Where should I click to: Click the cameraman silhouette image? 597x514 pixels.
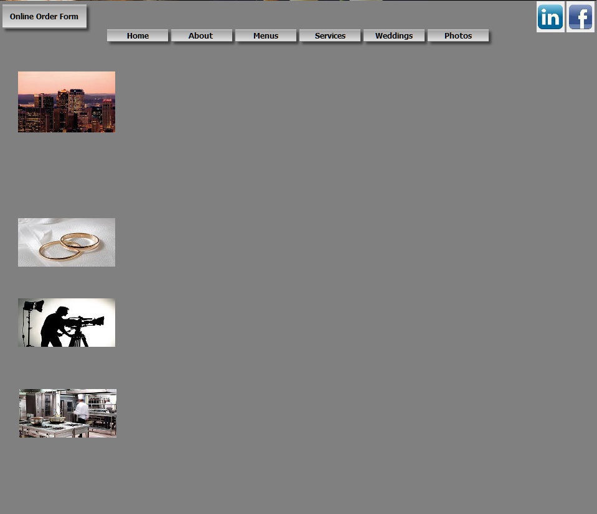[67, 323]
